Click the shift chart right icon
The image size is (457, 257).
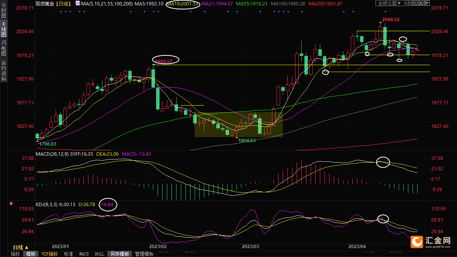coord(427,3)
